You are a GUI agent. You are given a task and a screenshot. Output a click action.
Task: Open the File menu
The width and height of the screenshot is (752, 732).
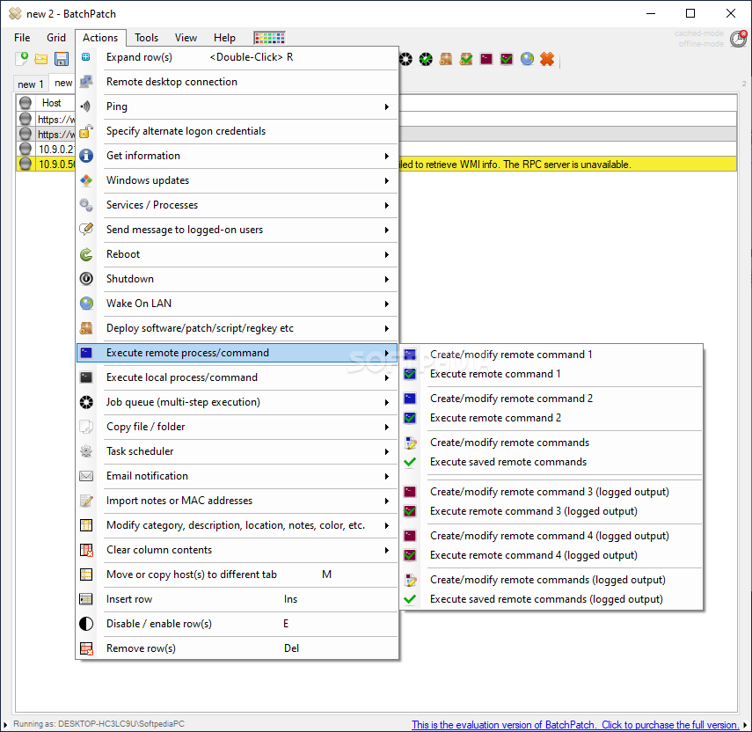click(22, 38)
